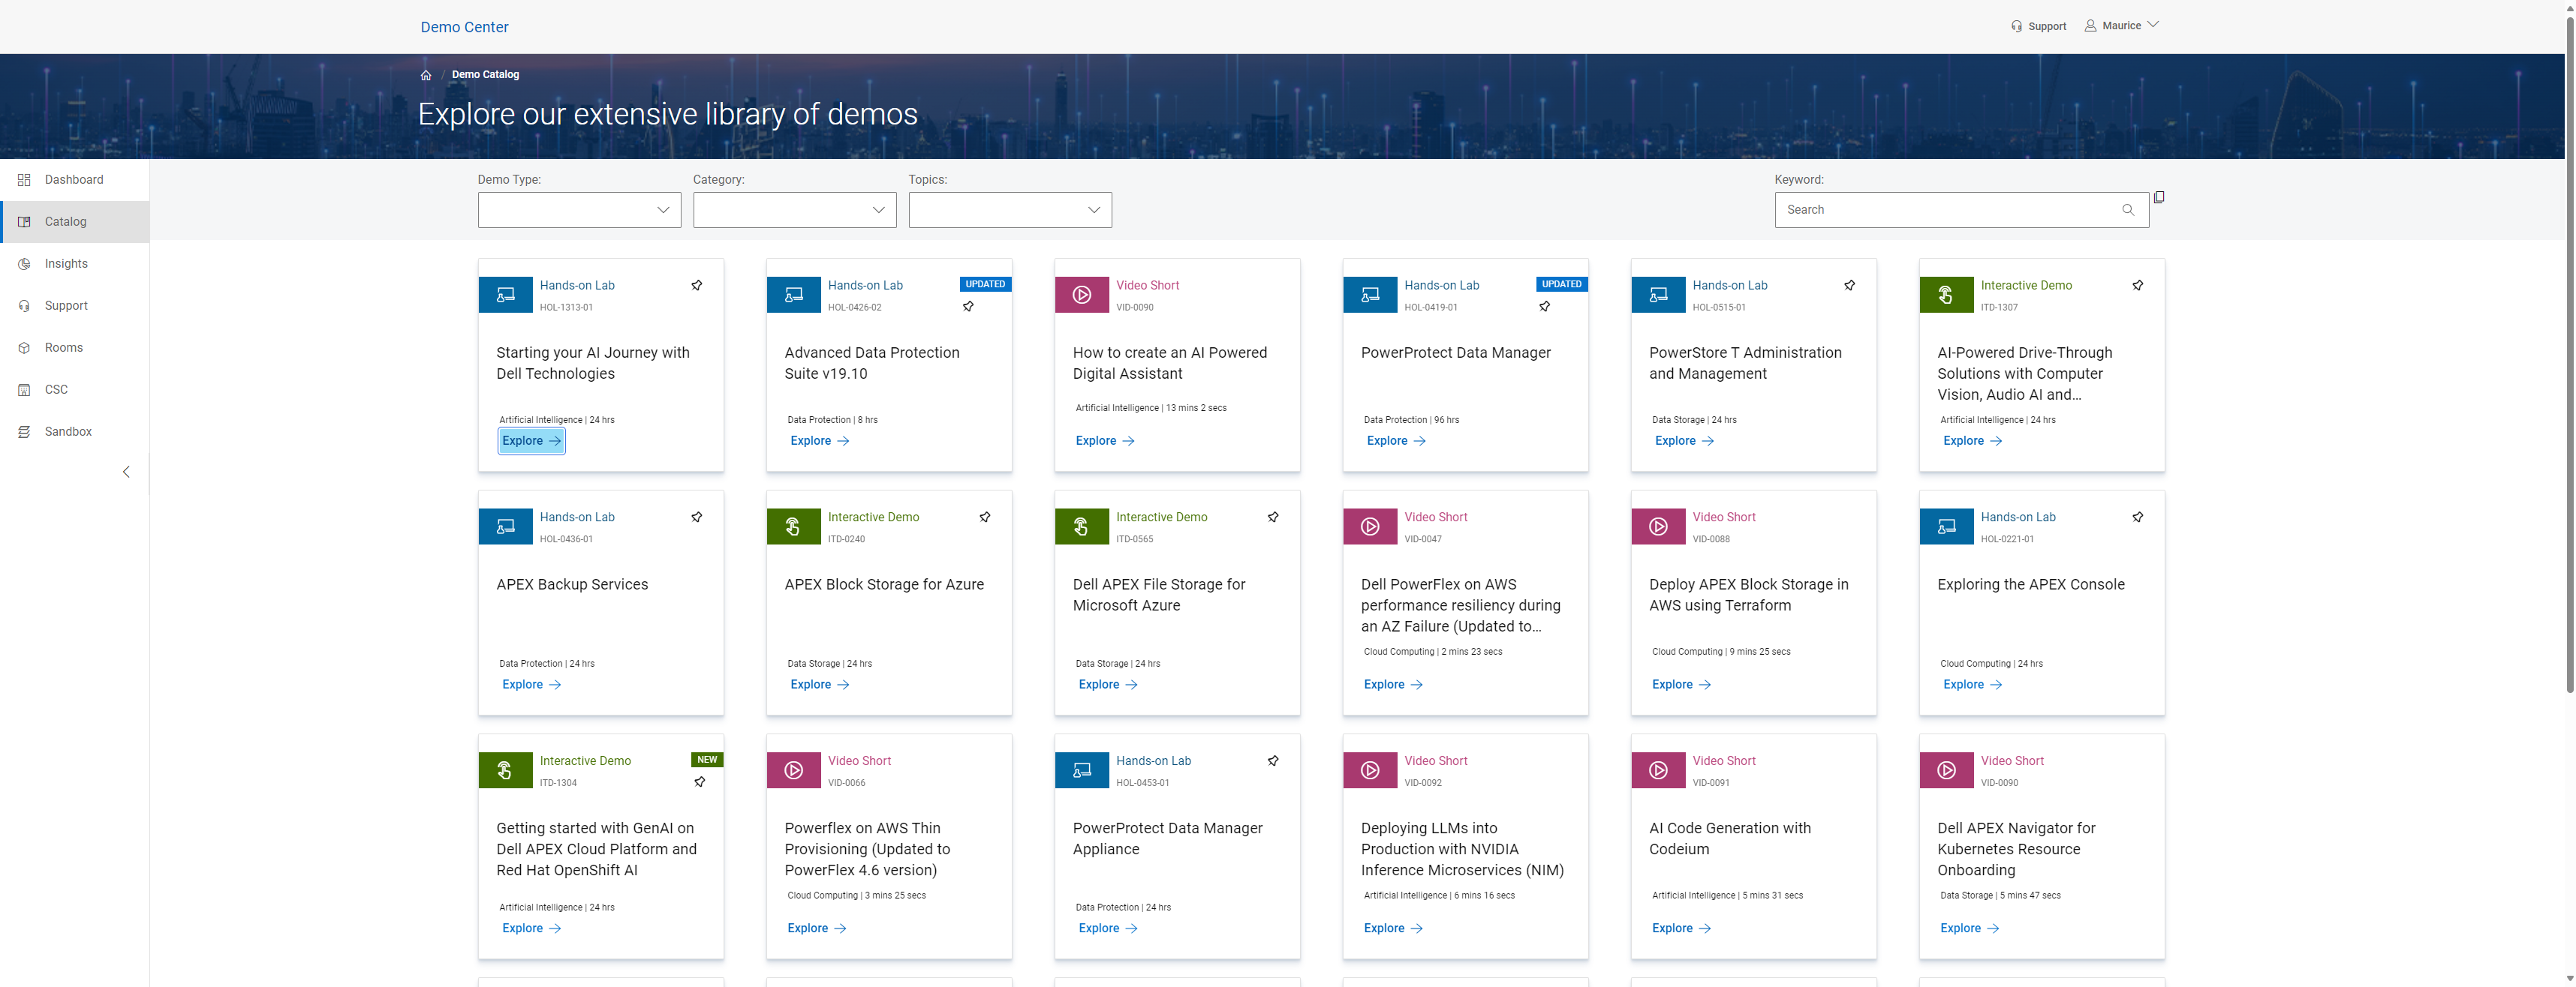The image size is (2576, 987).
Task: Open the Category dropdown
Action: click(x=794, y=210)
